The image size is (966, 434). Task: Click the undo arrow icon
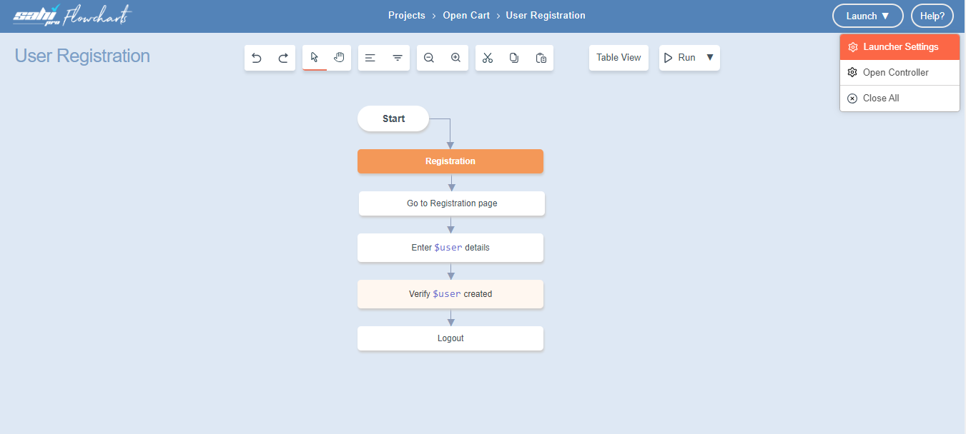point(257,58)
